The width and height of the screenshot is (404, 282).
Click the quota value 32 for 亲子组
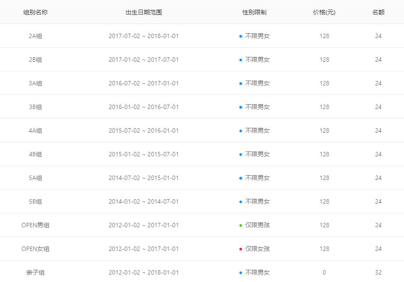(x=378, y=272)
